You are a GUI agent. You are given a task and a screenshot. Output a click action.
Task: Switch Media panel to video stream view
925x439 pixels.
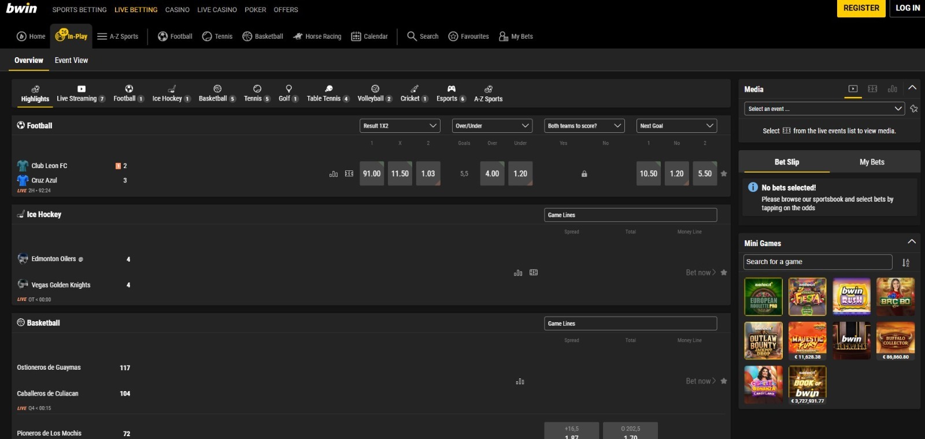853,89
